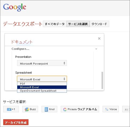130x127 pixels.
Task: Choose PDF from the spreadsheet list
Action: pyautogui.click(x=42, y=84)
